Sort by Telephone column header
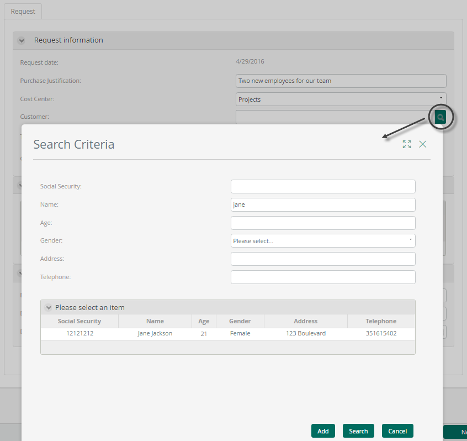 (381, 321)
